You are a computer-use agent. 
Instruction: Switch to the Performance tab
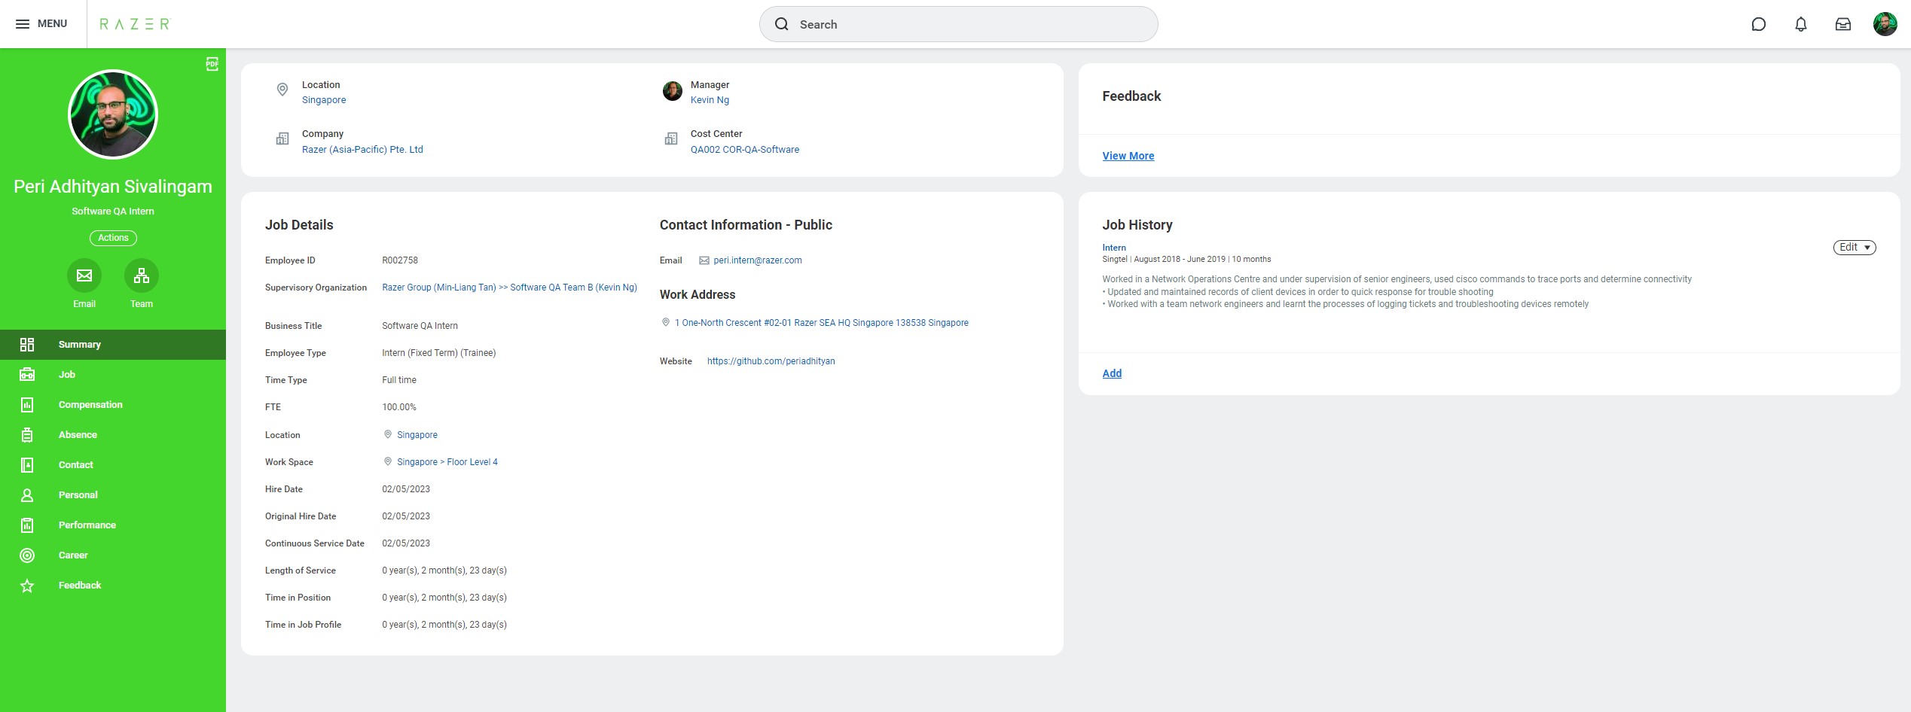113,525
